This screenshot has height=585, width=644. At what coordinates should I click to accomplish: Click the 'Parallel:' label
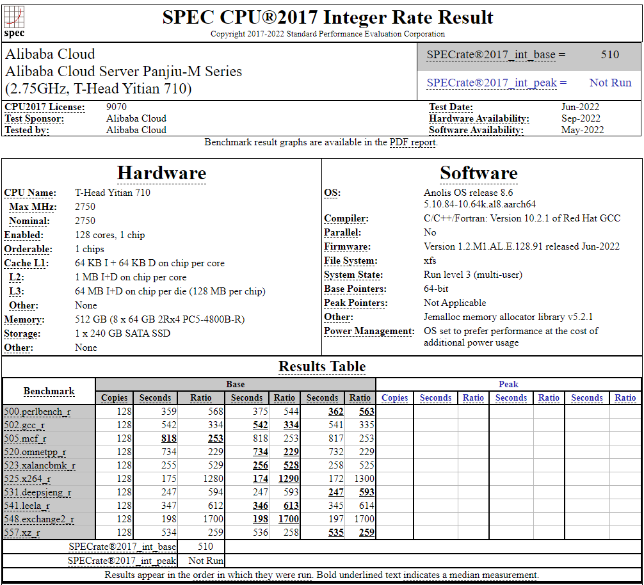coord(342,232)
